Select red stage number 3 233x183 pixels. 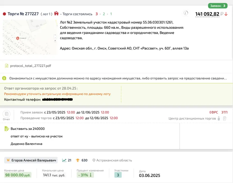[x=97, y=14]
